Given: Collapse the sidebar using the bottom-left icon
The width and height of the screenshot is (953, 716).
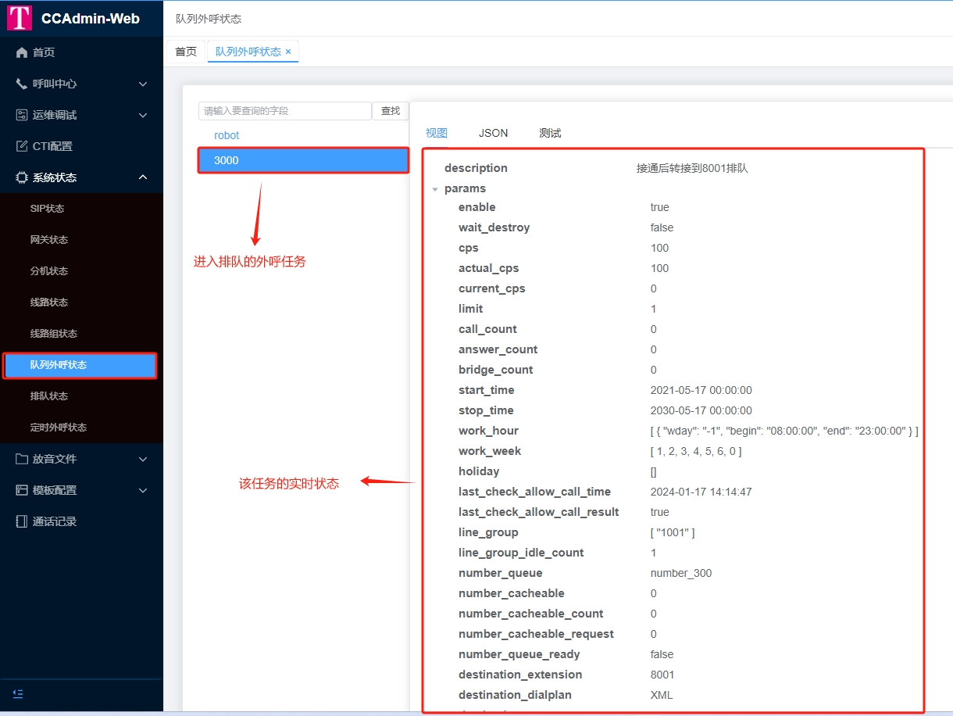Looking at the screenshot, I should (18, 693).
